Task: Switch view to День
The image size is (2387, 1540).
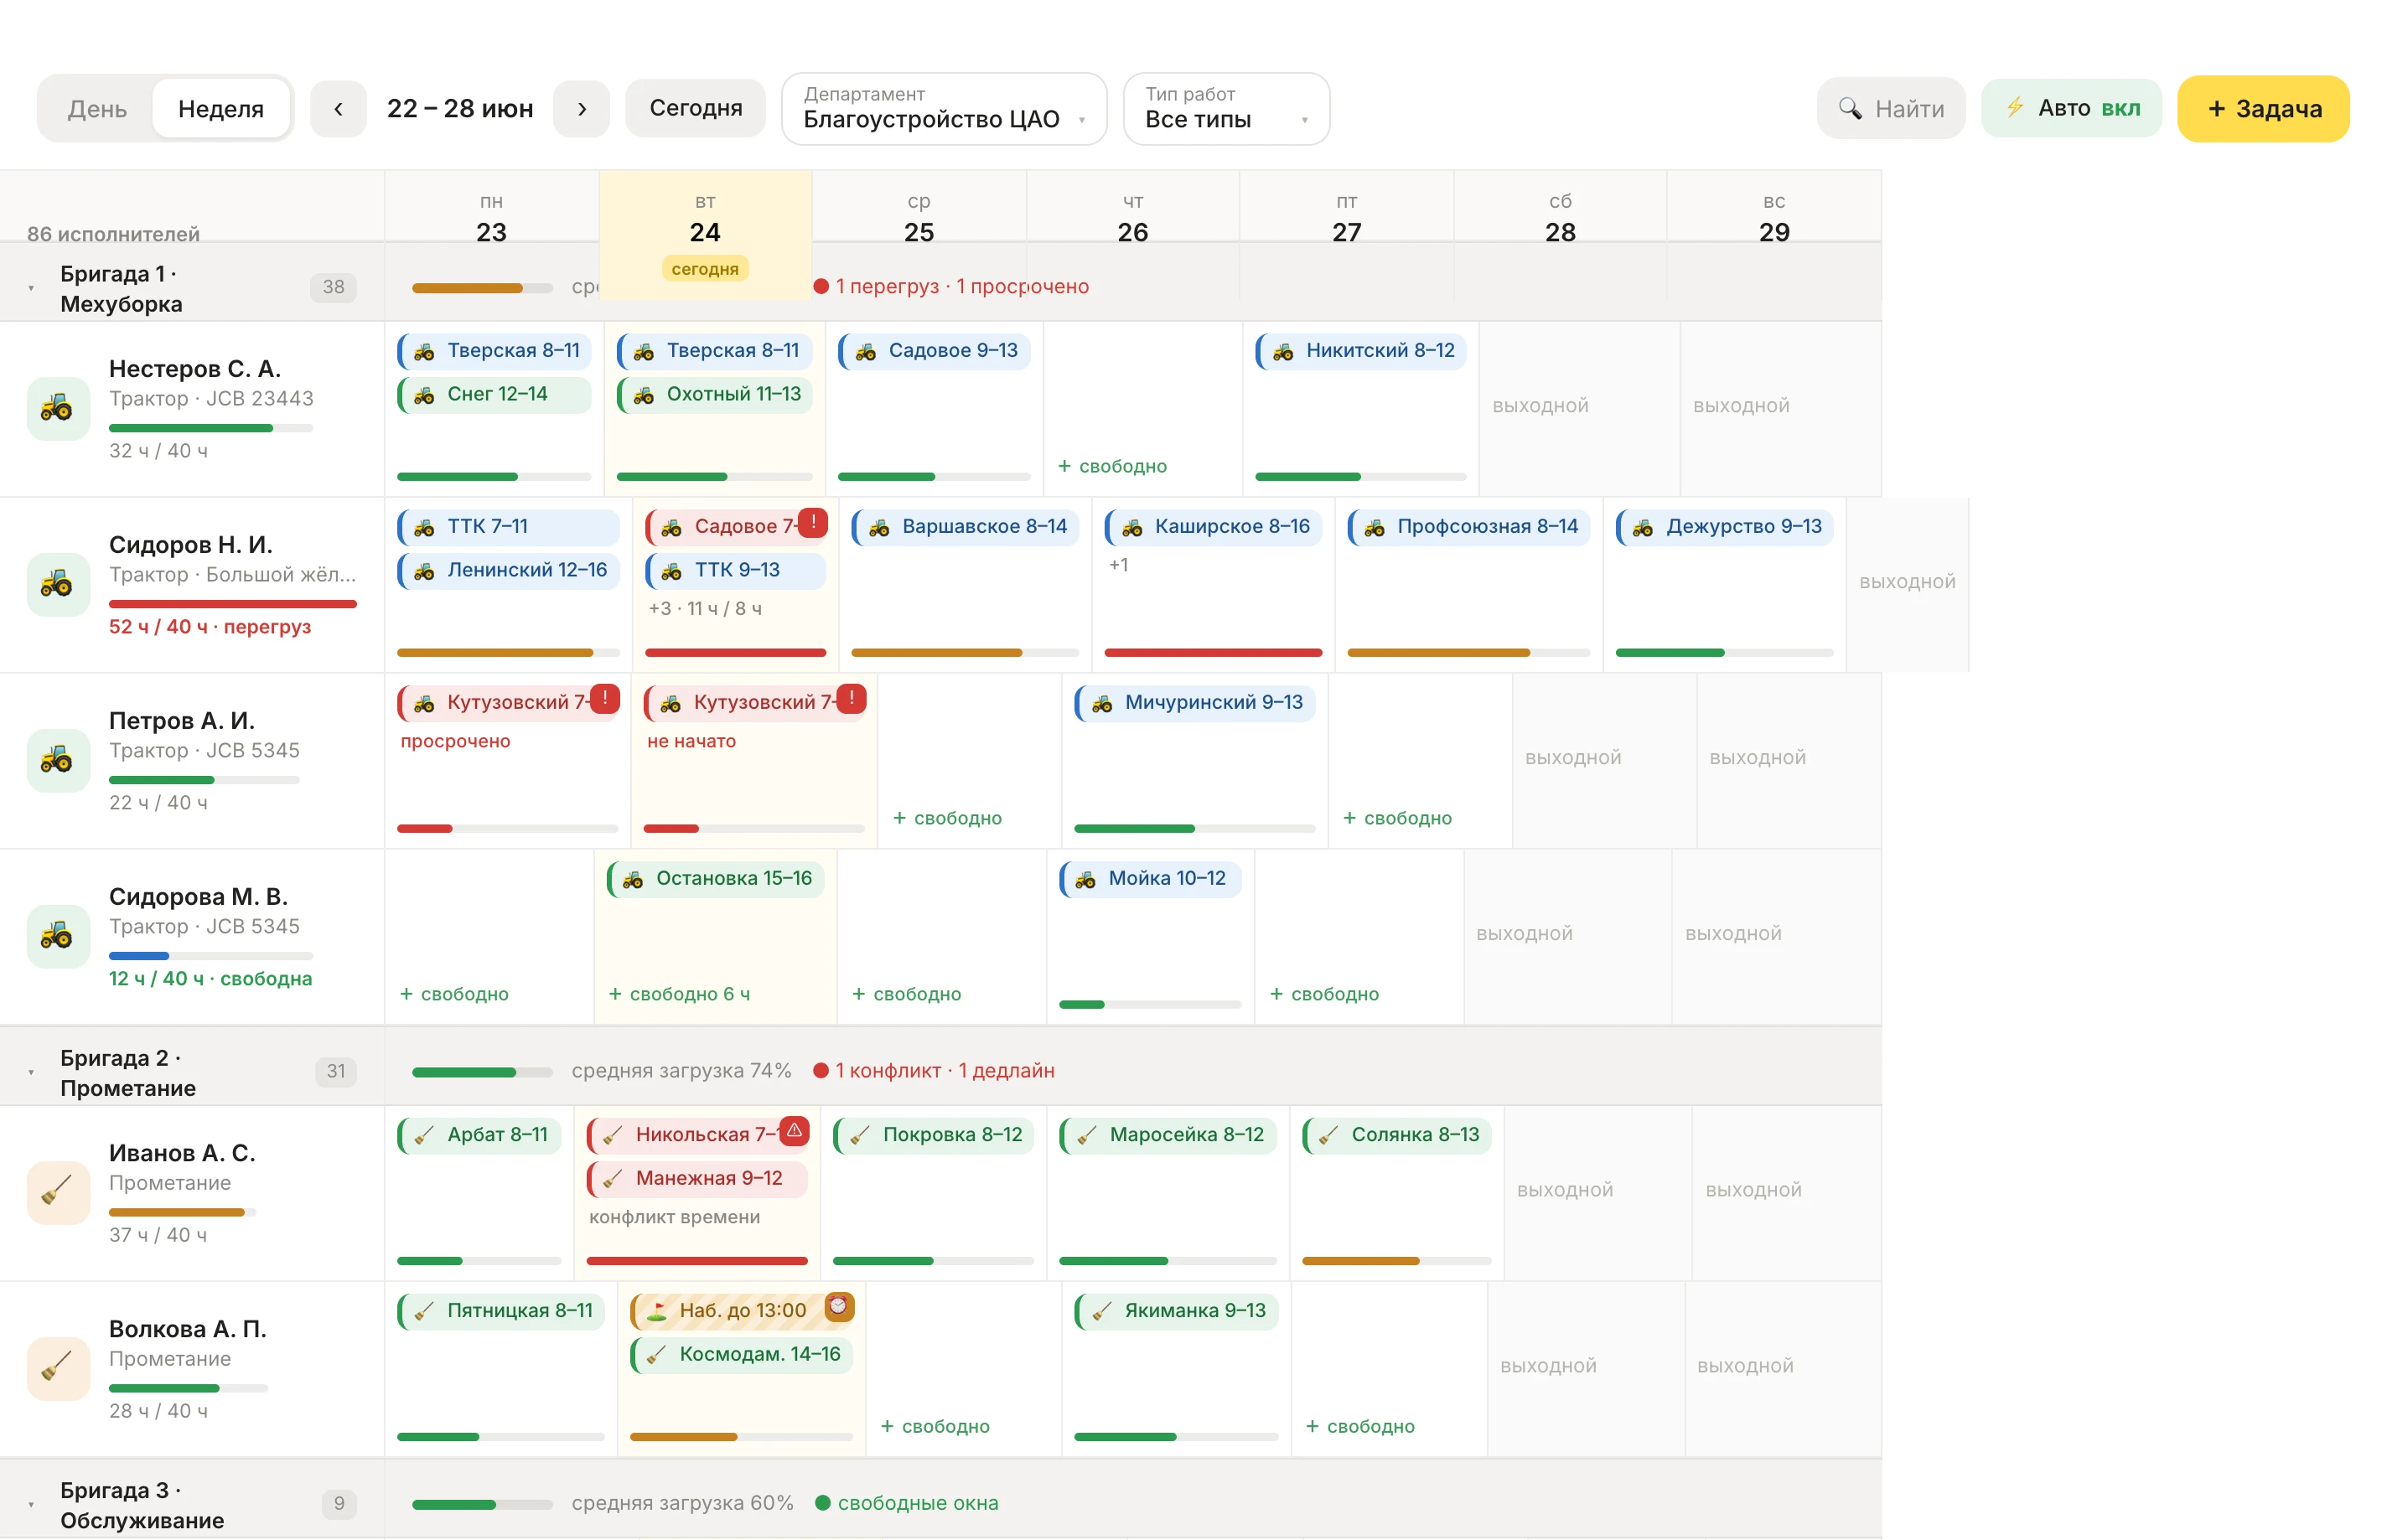Action: click(x=97, y=109)
